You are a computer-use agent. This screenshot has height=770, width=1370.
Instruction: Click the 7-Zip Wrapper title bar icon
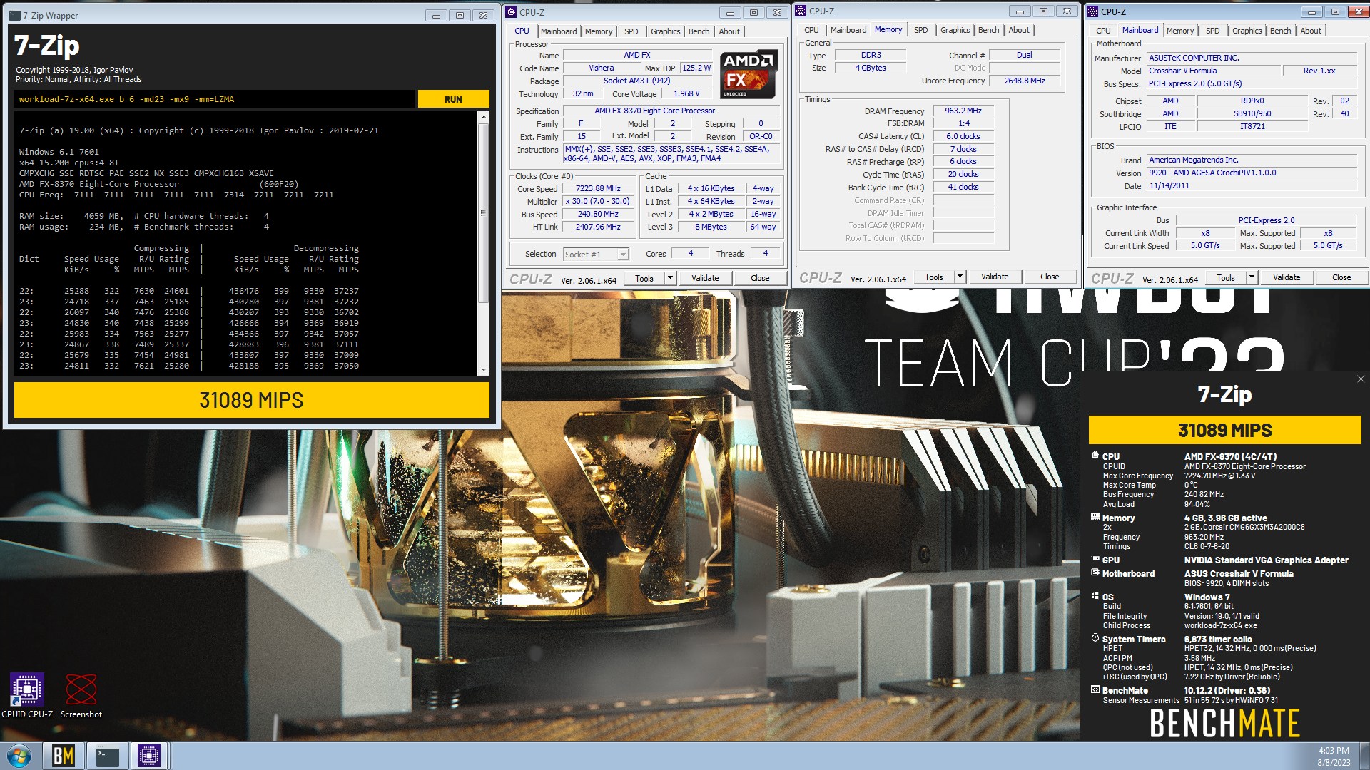tap(14, 15)
